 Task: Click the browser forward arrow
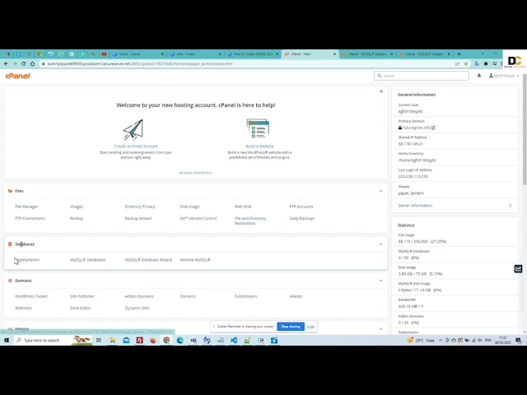point(15,64)
